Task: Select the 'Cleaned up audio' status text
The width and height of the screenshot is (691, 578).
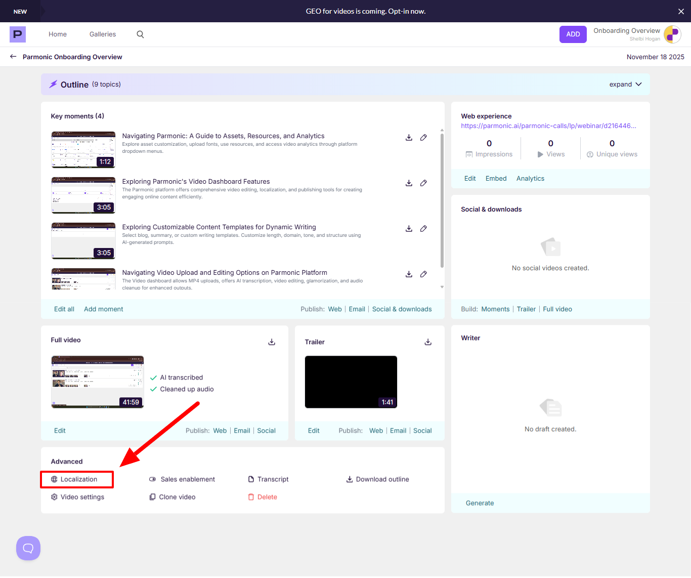Action: [x=187, y=389]
